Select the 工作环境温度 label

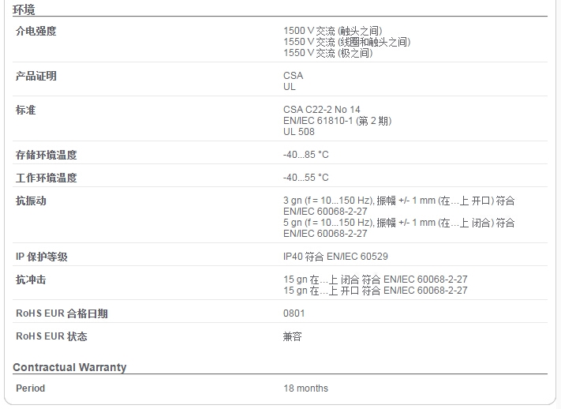pyautogui.click(x=46, y=178)
